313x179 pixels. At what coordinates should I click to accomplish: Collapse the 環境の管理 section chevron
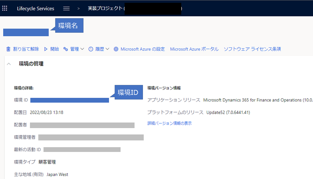tap(9, 64)
